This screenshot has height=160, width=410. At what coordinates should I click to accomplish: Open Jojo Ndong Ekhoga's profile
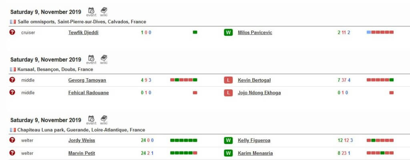[x=259, y=93]
